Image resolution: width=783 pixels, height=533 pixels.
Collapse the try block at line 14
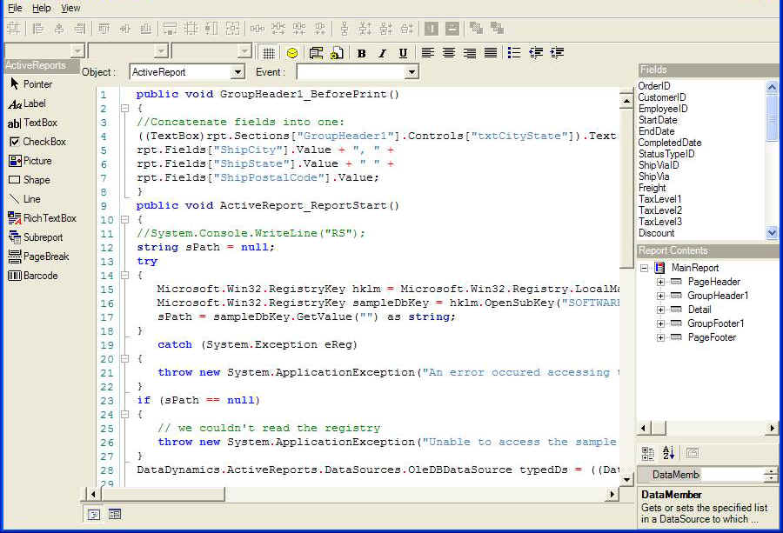(124, 276)
